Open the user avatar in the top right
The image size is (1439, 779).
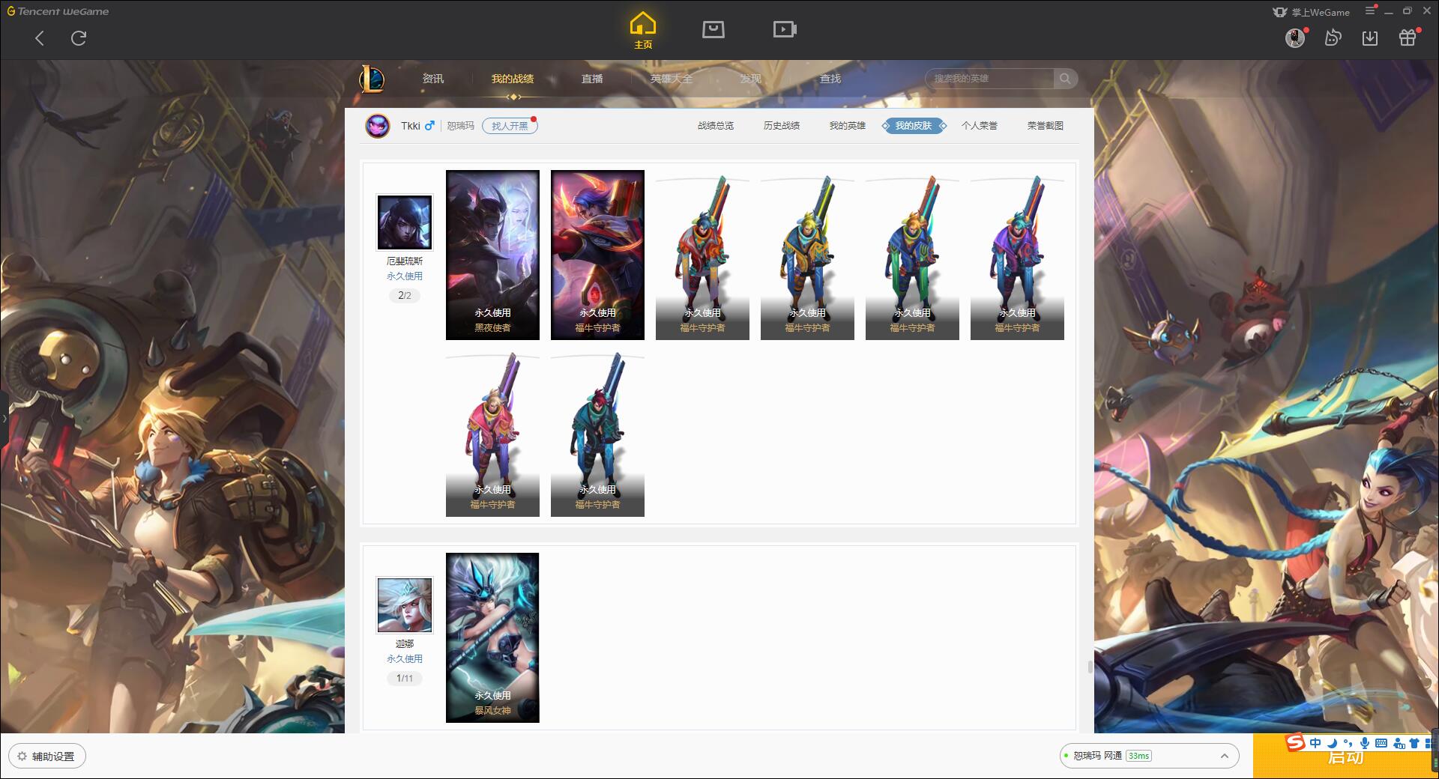[1295, 37]
